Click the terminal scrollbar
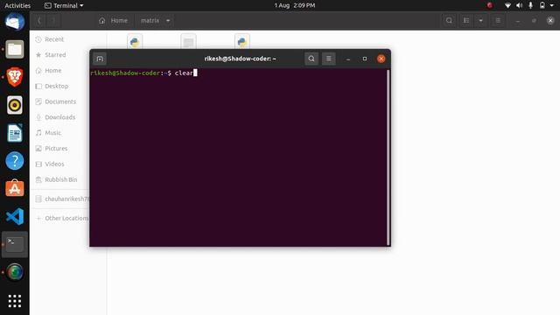 coord(388,157)
